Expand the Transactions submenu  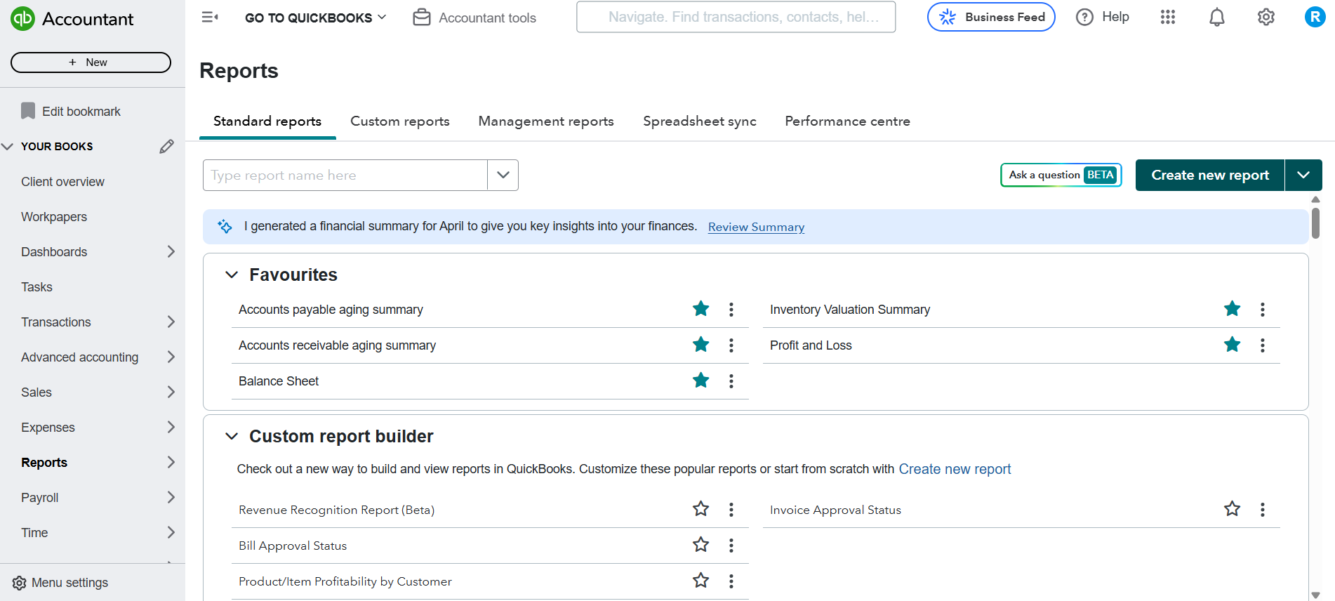click(171, 322)
